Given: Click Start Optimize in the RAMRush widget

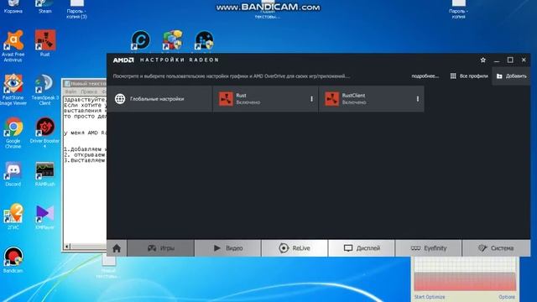Looking at the screenshot, I should click(x=430, y=297).
